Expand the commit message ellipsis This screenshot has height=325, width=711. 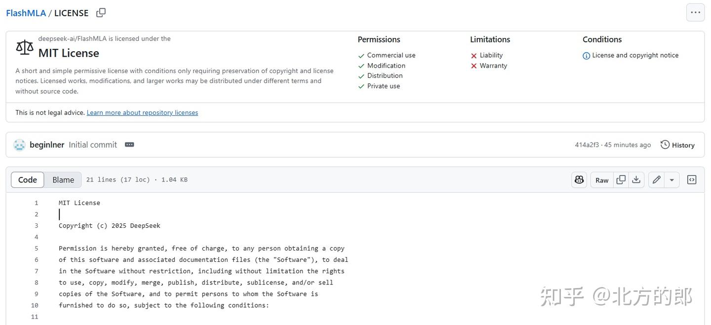(x=129, y=145)
